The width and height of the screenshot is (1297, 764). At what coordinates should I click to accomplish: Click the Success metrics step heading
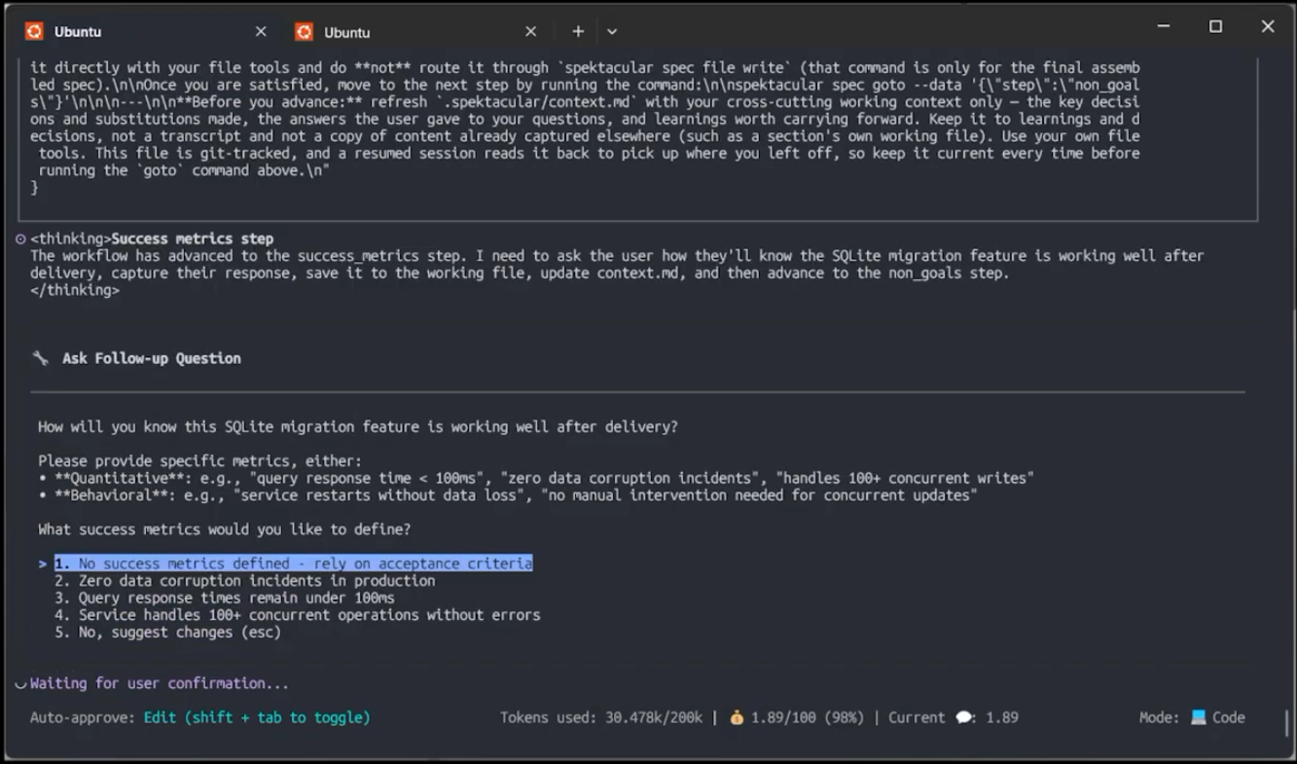(x=193, y=238)
